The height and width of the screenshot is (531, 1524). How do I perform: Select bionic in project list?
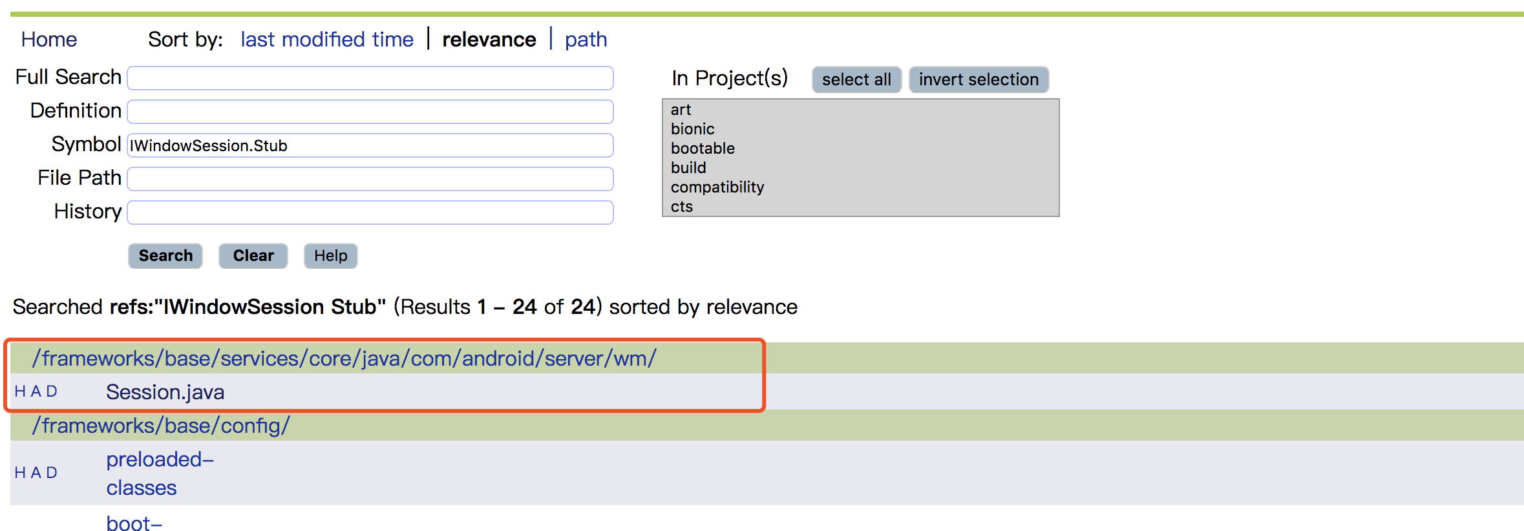point(693,129)
